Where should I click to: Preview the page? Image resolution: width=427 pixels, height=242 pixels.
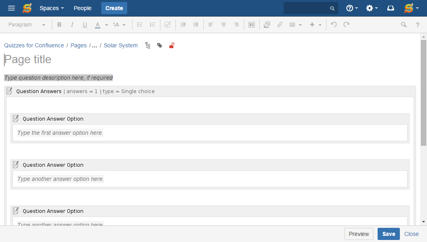[359, 234]
